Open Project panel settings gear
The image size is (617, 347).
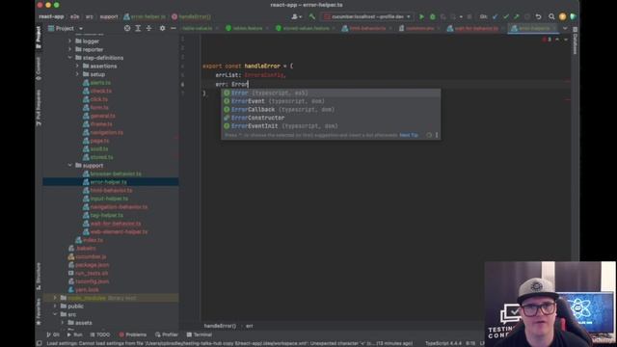click(162, 28)
